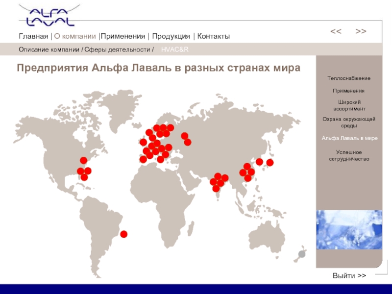Click the gray dot near New Zealand

[302, 254]
